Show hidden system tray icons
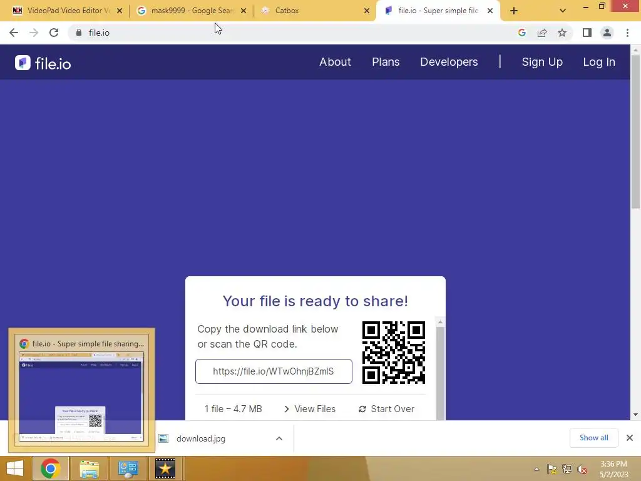641x481 pixels. (536, 469)
